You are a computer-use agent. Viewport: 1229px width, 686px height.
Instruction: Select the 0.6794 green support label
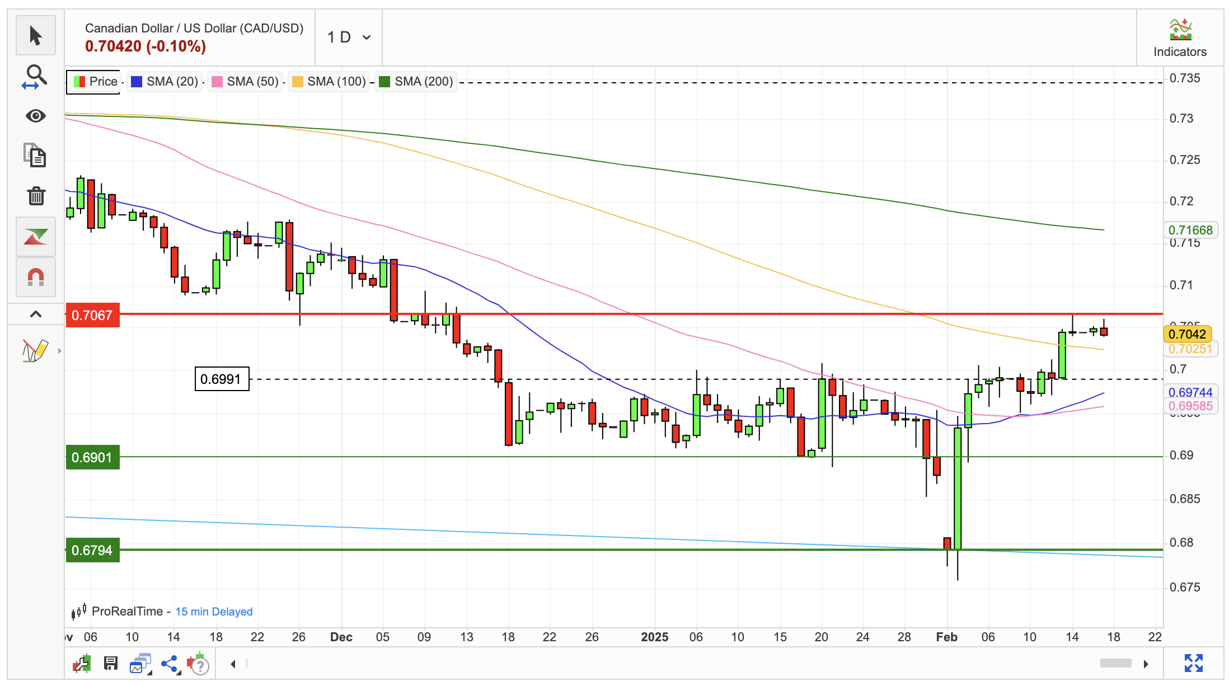coord(92,551)
